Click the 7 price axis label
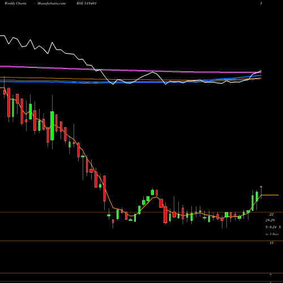 (271, 275)
